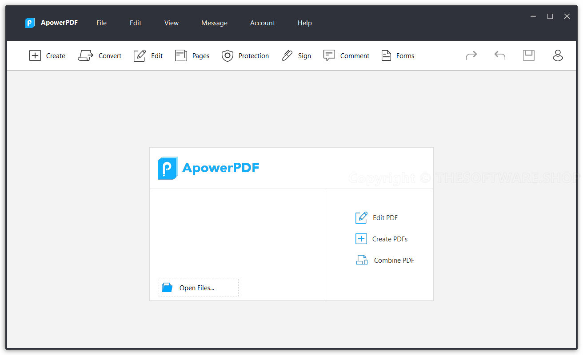583x355 pixels.
Task: Open the Convert toolbar tool
Action: pyautogui.click(x=100, y=56)
